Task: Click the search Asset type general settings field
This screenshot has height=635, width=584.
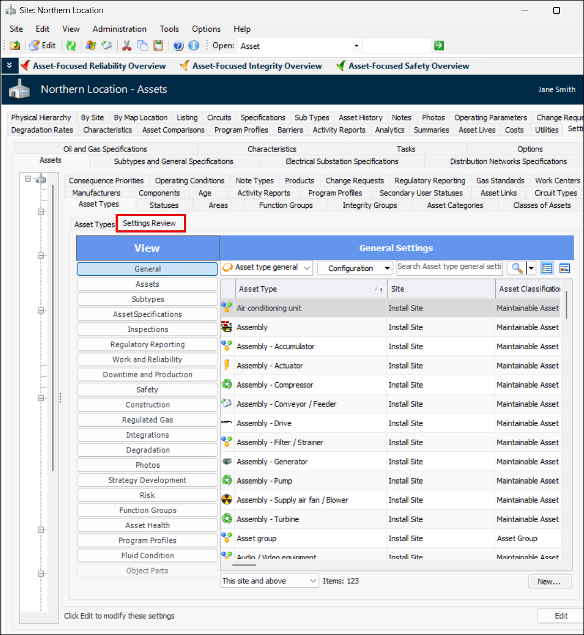Action: (x=449, y=267)
